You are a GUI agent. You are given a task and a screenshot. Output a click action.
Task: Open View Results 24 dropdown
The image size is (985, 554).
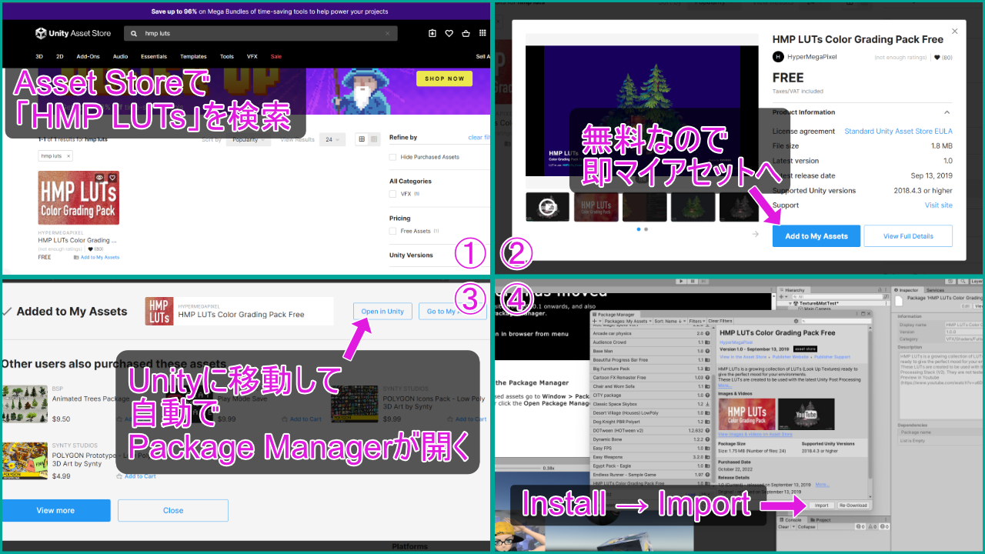tap(333, 140)
